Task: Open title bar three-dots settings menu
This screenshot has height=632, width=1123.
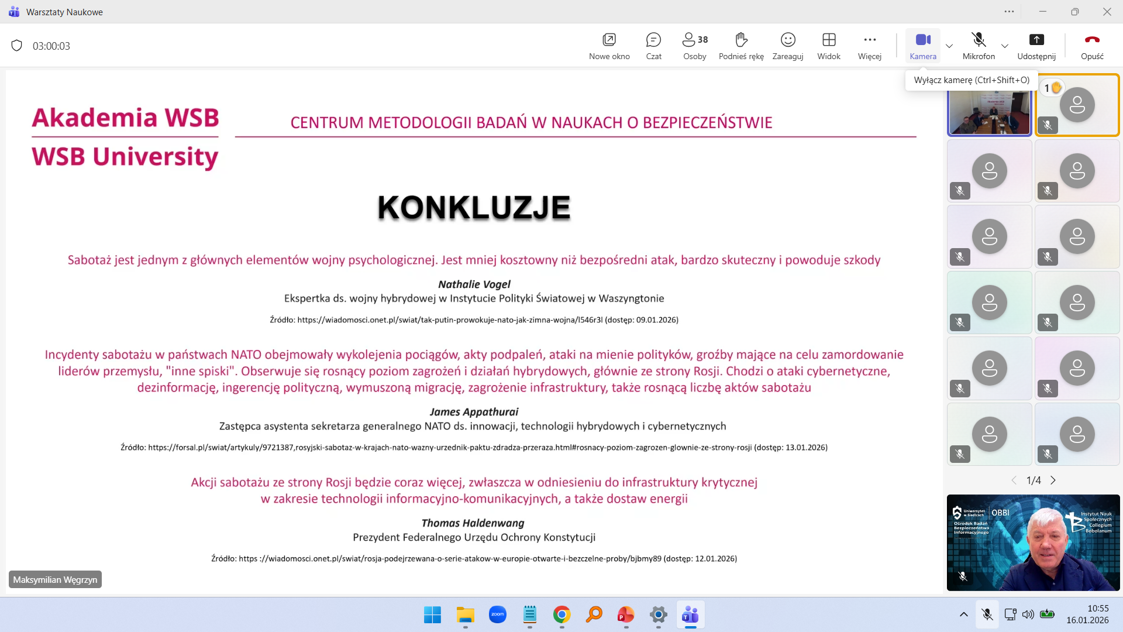Action: [x=1009, y=12]
